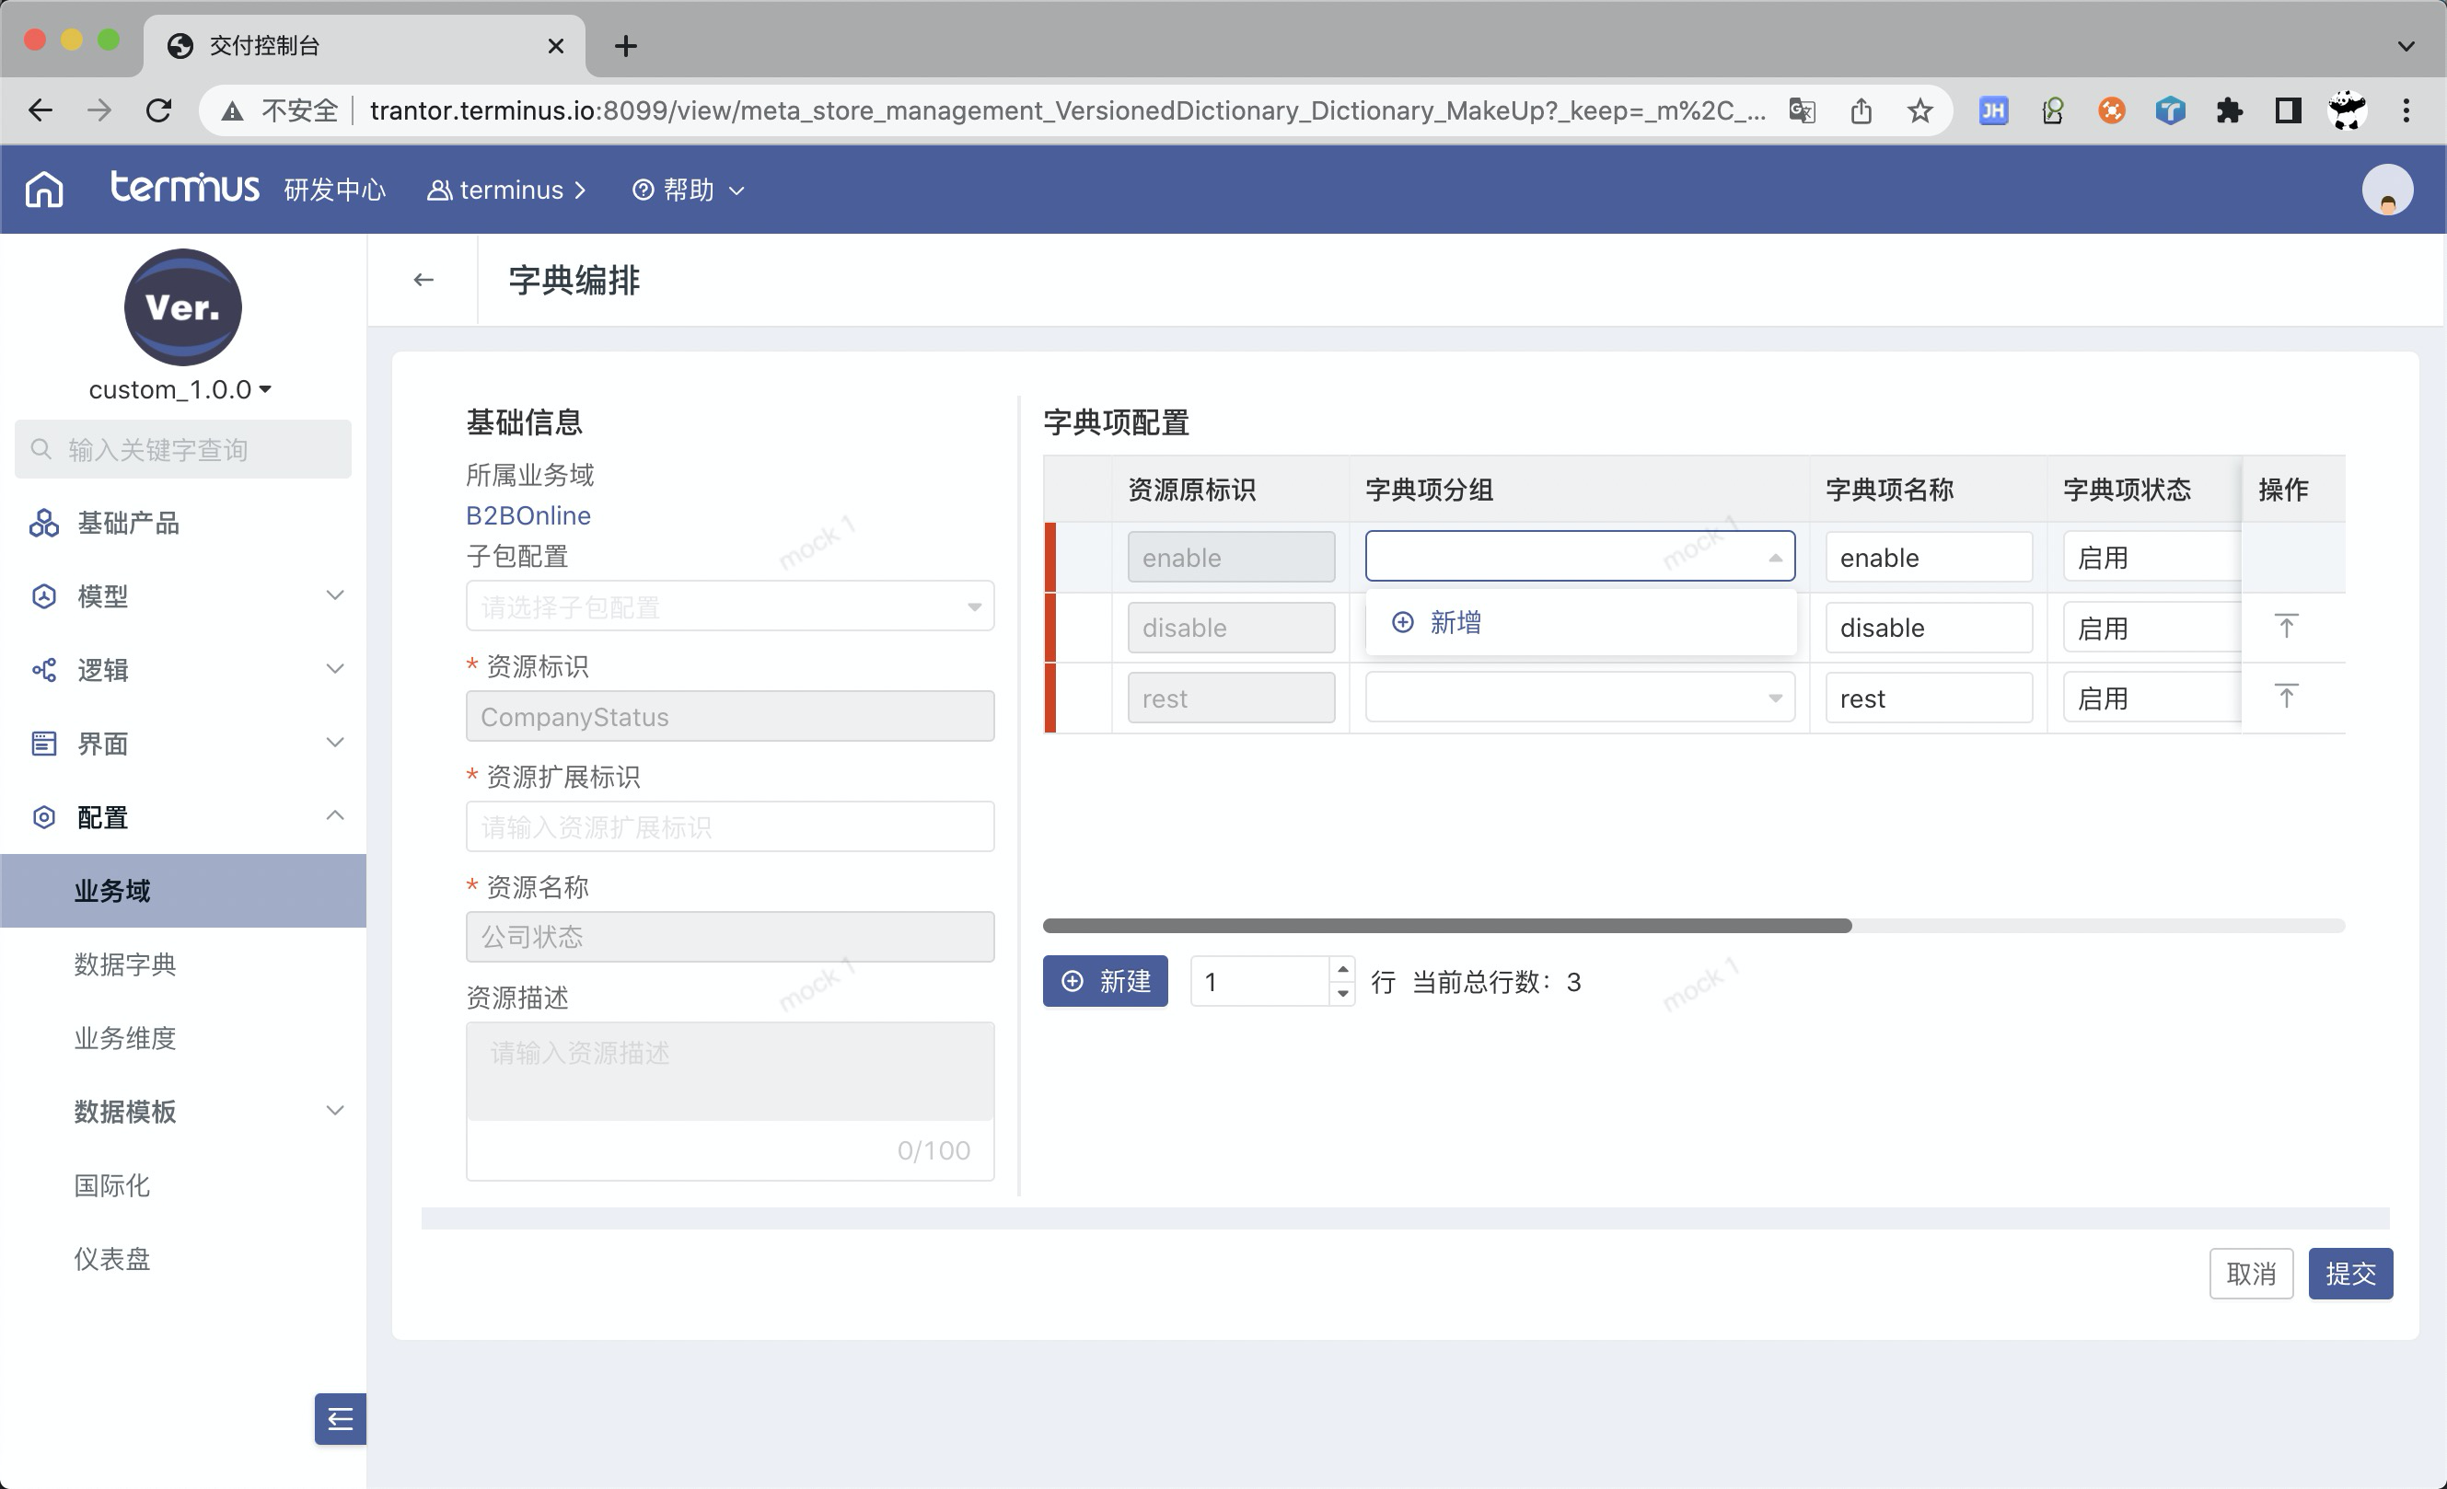The height and width of the screenshot is (1489, 2447).
Task: Reload the page
Action: 159,110
